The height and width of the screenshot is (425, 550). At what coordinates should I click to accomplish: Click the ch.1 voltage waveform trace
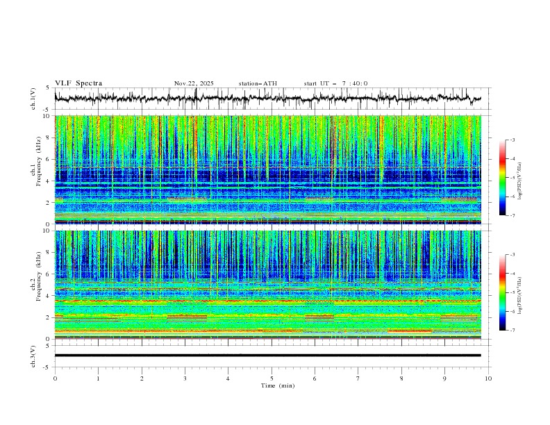coord(267,99)
